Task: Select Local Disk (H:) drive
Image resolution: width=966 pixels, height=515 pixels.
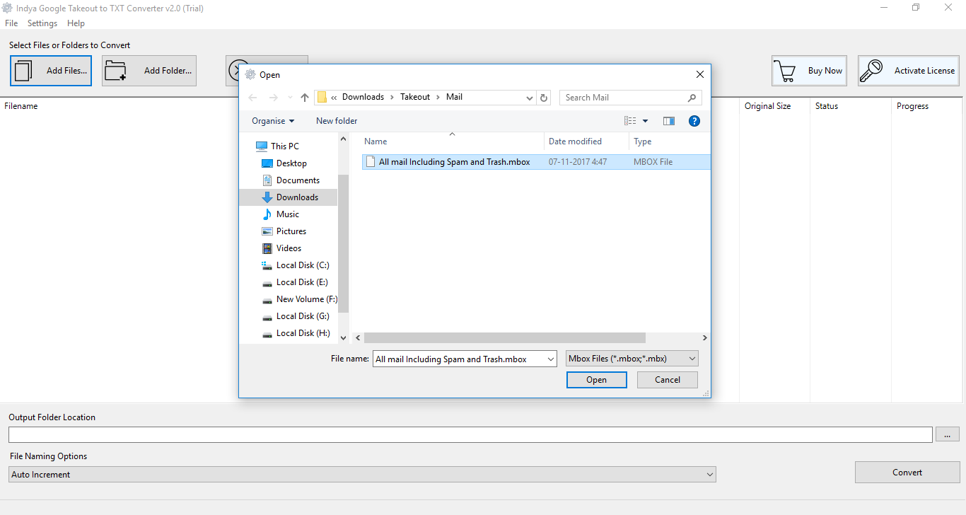Action: 303,333
